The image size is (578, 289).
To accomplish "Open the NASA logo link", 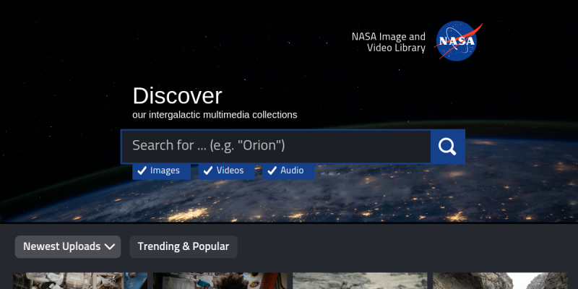I will [x=458, y=40].
